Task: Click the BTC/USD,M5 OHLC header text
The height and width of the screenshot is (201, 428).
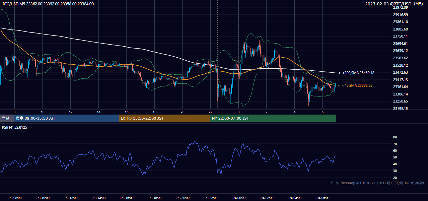Action: 48,4
